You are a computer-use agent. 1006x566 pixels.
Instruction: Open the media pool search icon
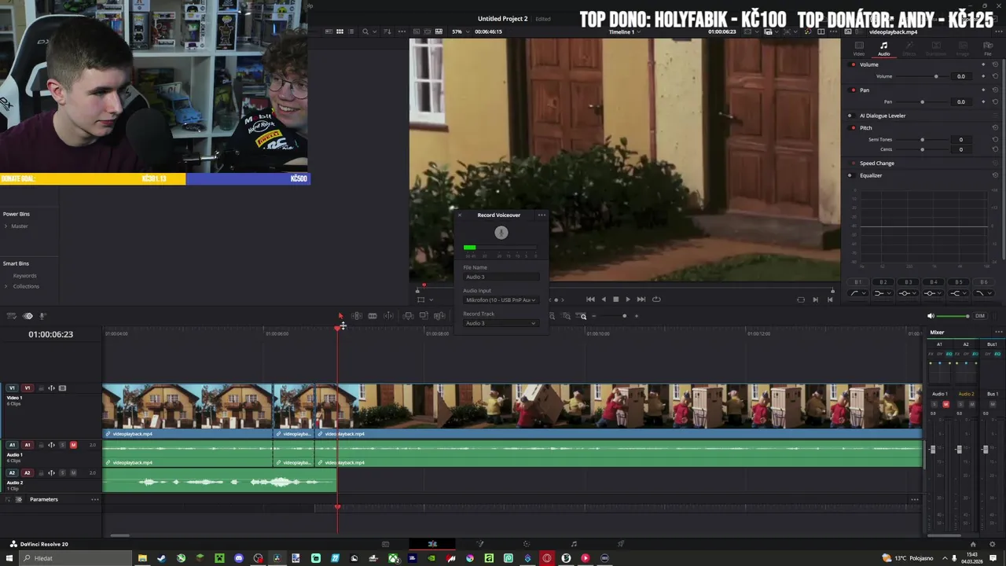(365, 32)
